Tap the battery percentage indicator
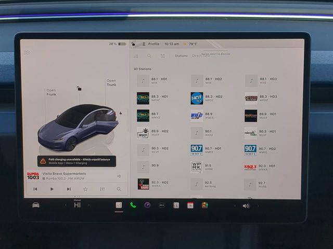The height and width of the screenshot is (249, 333). [118, 44]
